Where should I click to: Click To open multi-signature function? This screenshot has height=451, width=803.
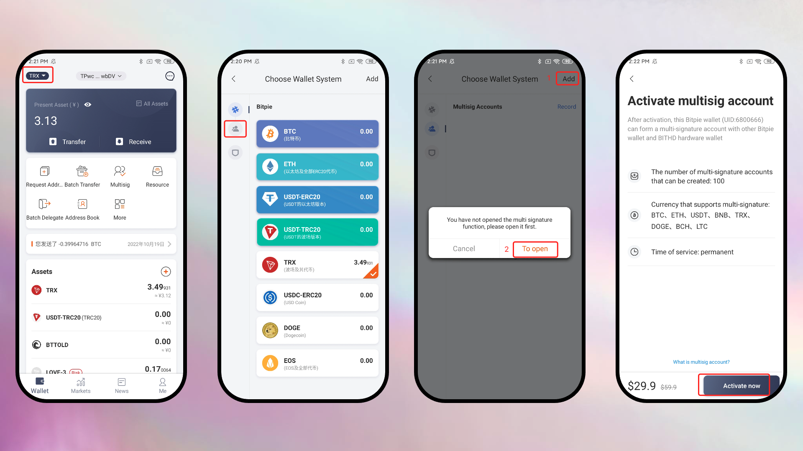[534, 249]
